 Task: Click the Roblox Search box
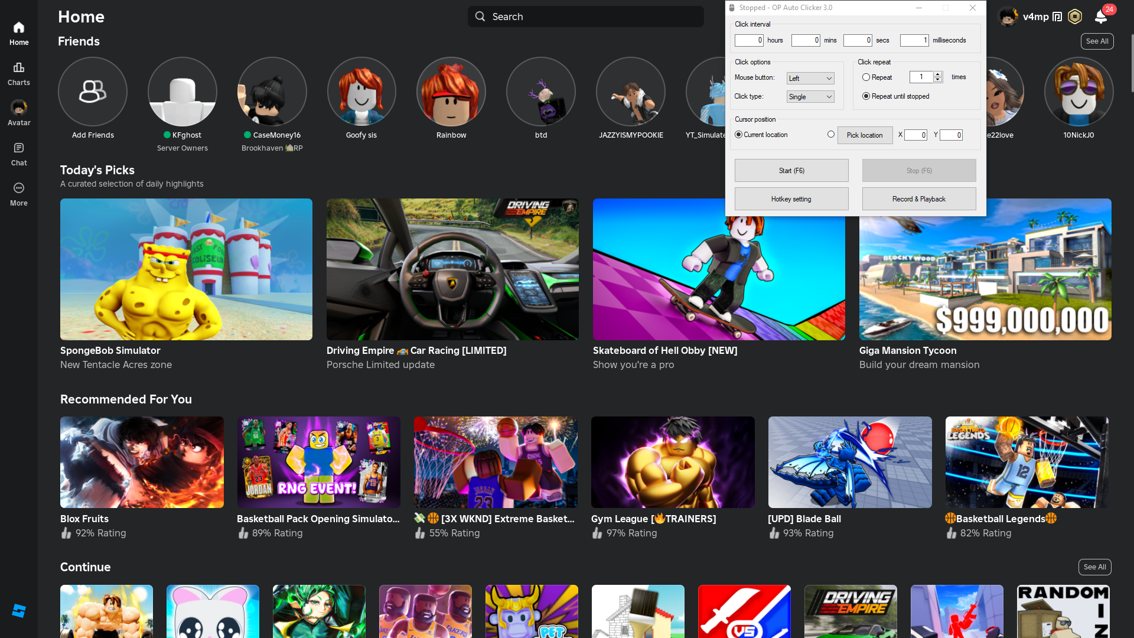[586, 17]
